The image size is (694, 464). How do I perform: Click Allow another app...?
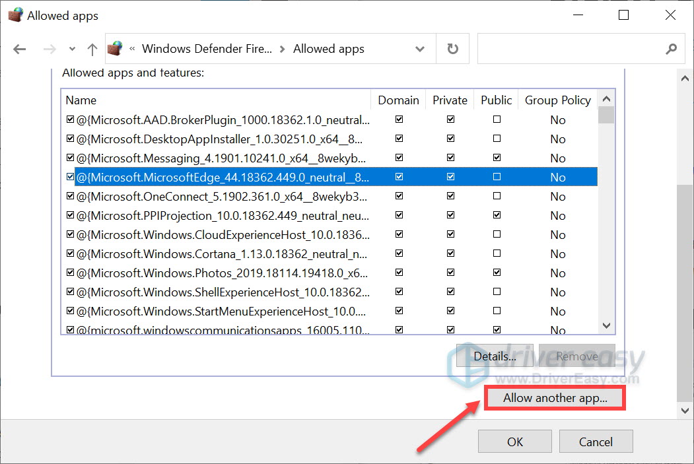coord(555,397)
